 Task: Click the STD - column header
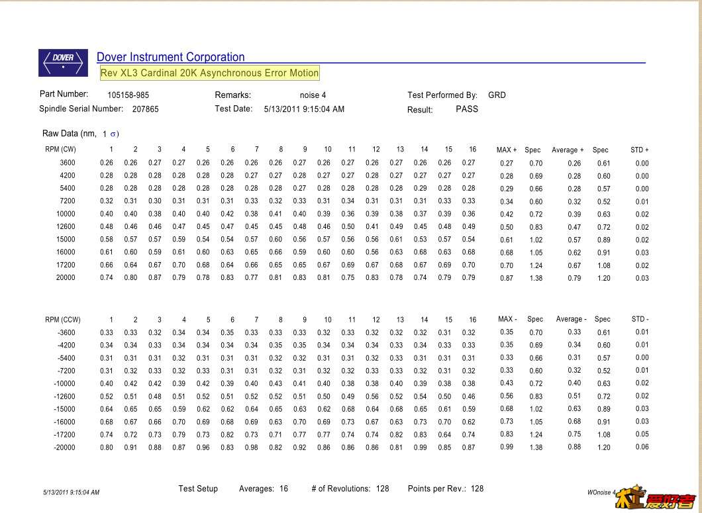pos(640,319)
